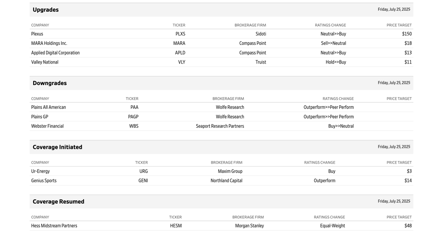Click the Coverage Initiated section heading
This screenshot has width=443, height=233.
58,147
